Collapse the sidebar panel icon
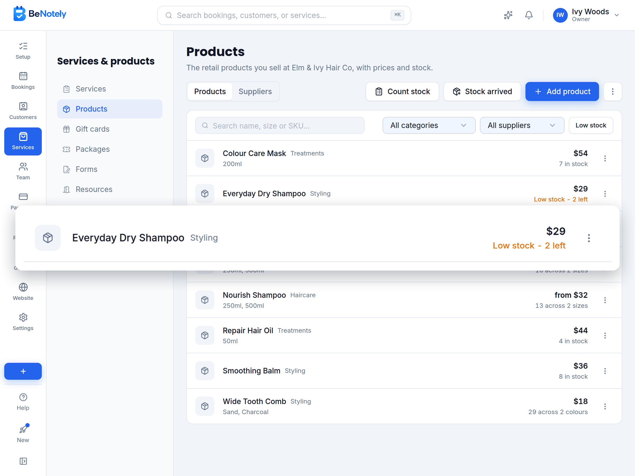The width and height of the screenshot is (635, 476). coord(23,461)
